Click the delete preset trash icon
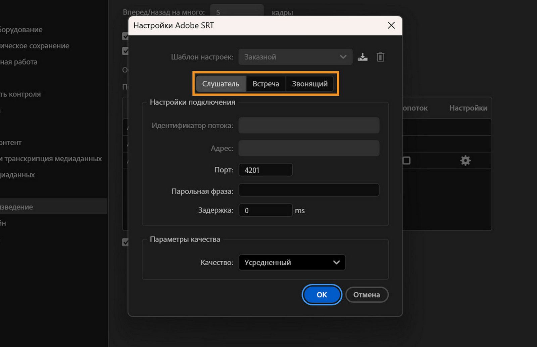The height and width of the screenshot is (347, 537). pos(380,57)
